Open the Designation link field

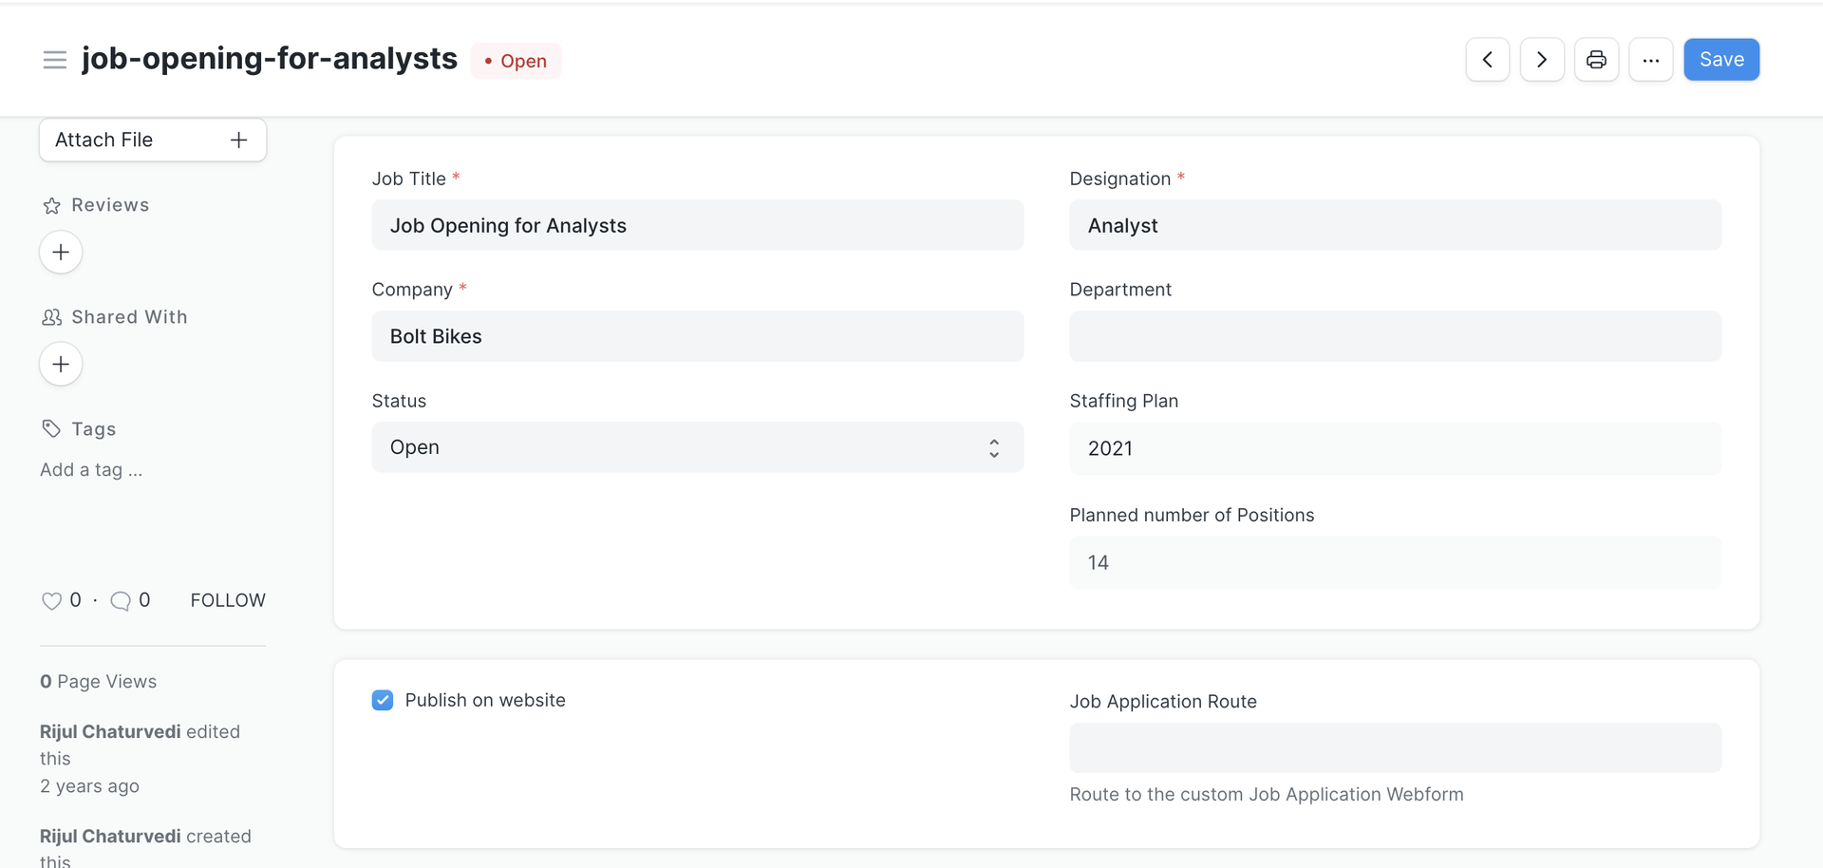pos(1394,226)
